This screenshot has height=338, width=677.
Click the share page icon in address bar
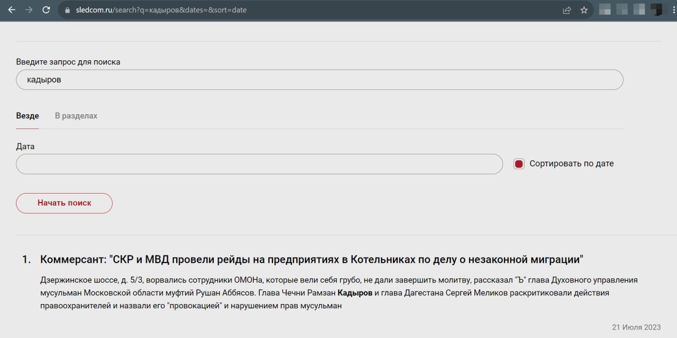tap(567, 10)
